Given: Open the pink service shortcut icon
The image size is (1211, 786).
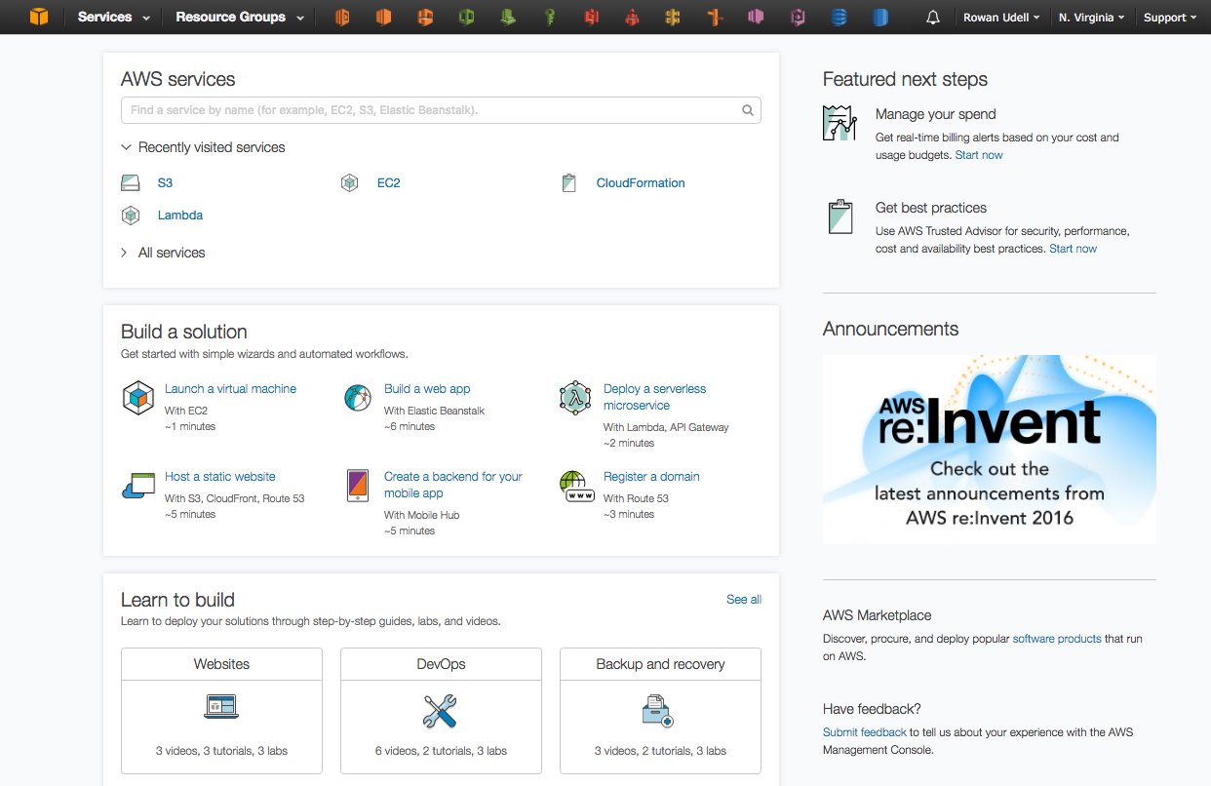Looking at the screenshot, I should (x=756, y=17).
